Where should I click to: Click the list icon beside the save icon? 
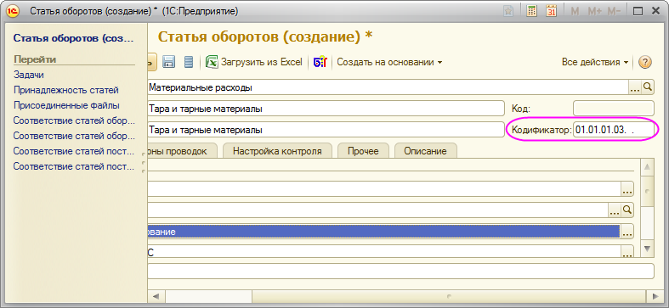click(x=189, y=62)
